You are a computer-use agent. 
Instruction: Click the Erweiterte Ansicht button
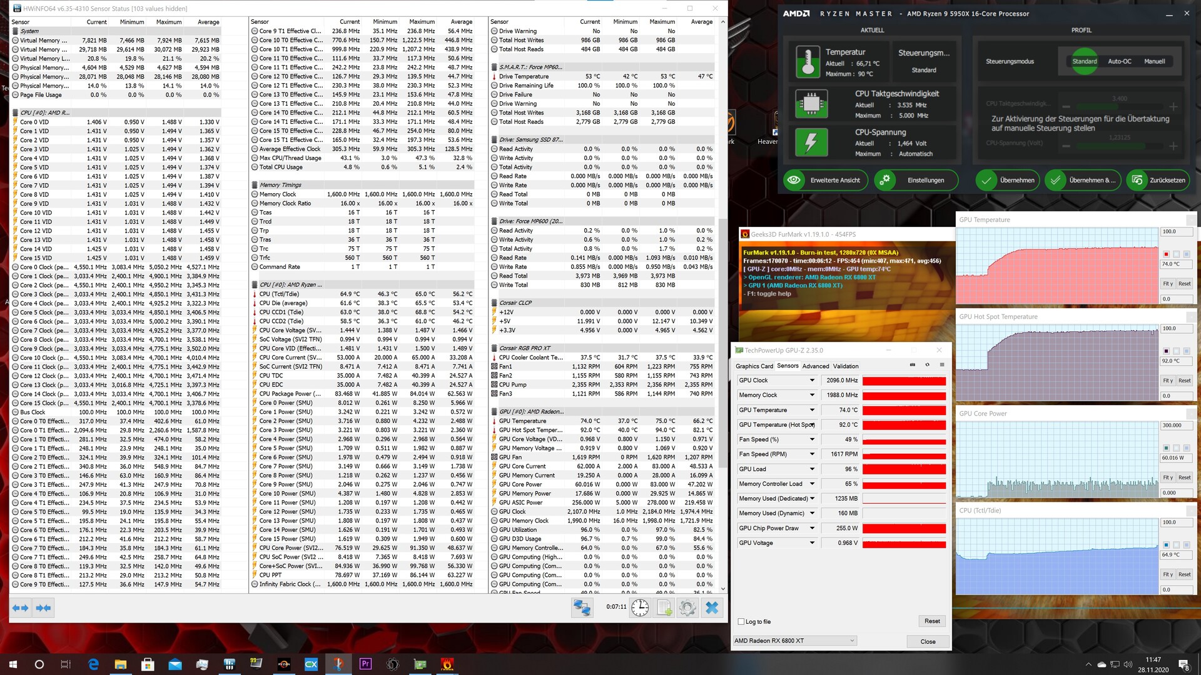click(824, 181)
